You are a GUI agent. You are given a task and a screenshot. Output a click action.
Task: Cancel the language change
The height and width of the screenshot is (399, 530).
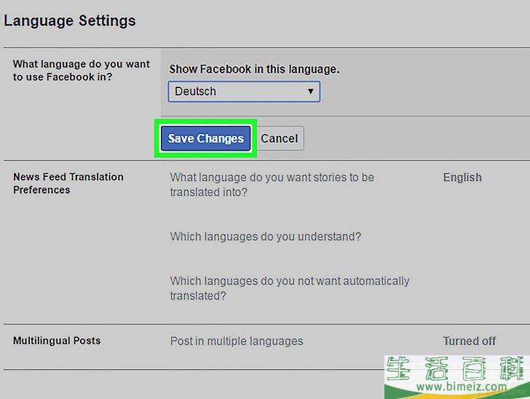[x=280, y=138]
